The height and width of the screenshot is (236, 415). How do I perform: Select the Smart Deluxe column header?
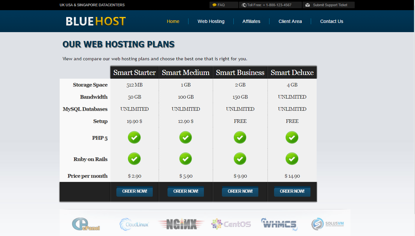292,72
